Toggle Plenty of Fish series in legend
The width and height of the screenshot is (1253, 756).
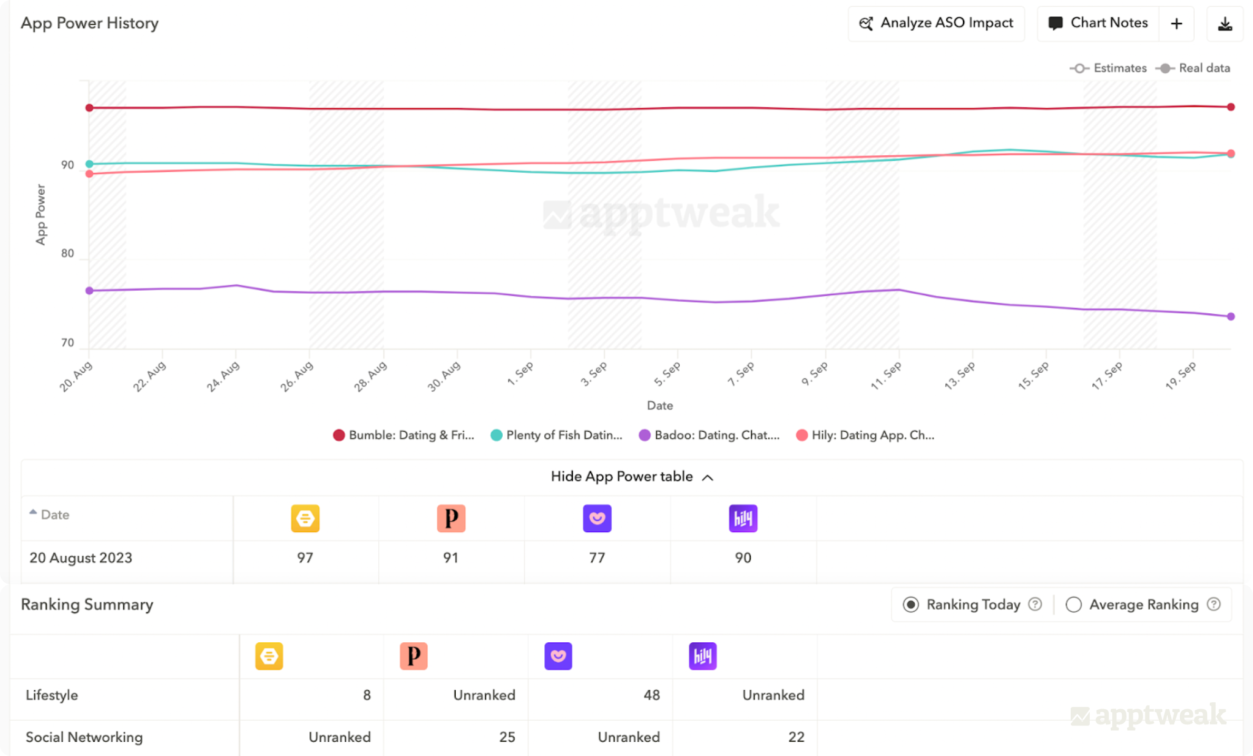[x=556, y=435]
